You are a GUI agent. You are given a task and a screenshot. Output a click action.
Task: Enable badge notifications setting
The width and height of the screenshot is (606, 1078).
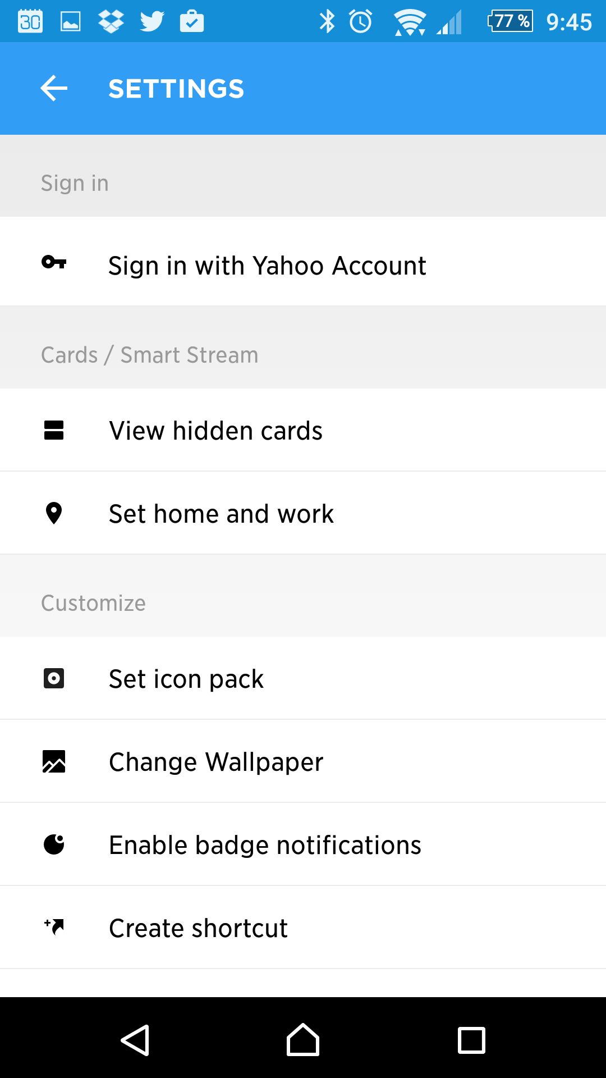tap(303, 844)
